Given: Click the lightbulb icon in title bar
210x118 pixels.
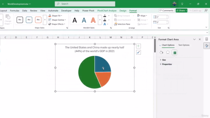Looking at the screenshot, I should tap(182, 4).
